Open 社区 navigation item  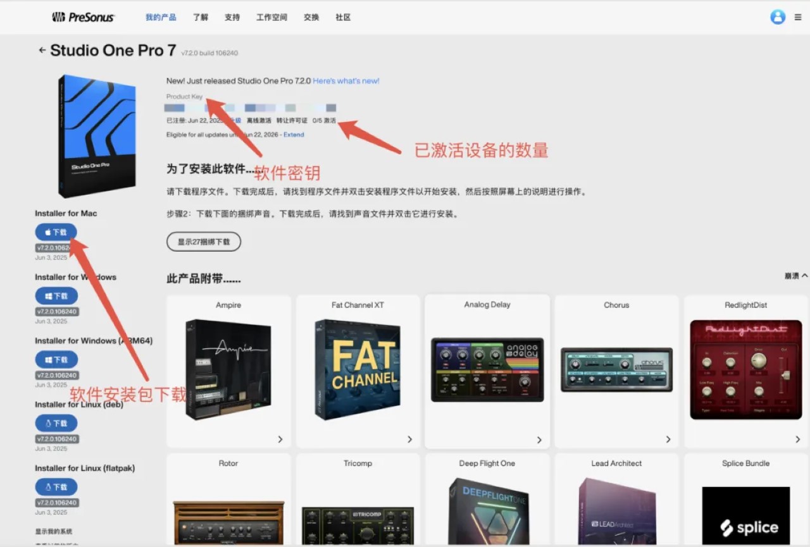343,18
